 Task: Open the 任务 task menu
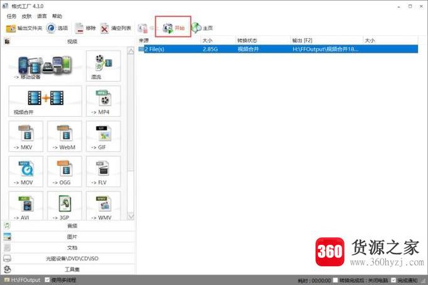11,16
